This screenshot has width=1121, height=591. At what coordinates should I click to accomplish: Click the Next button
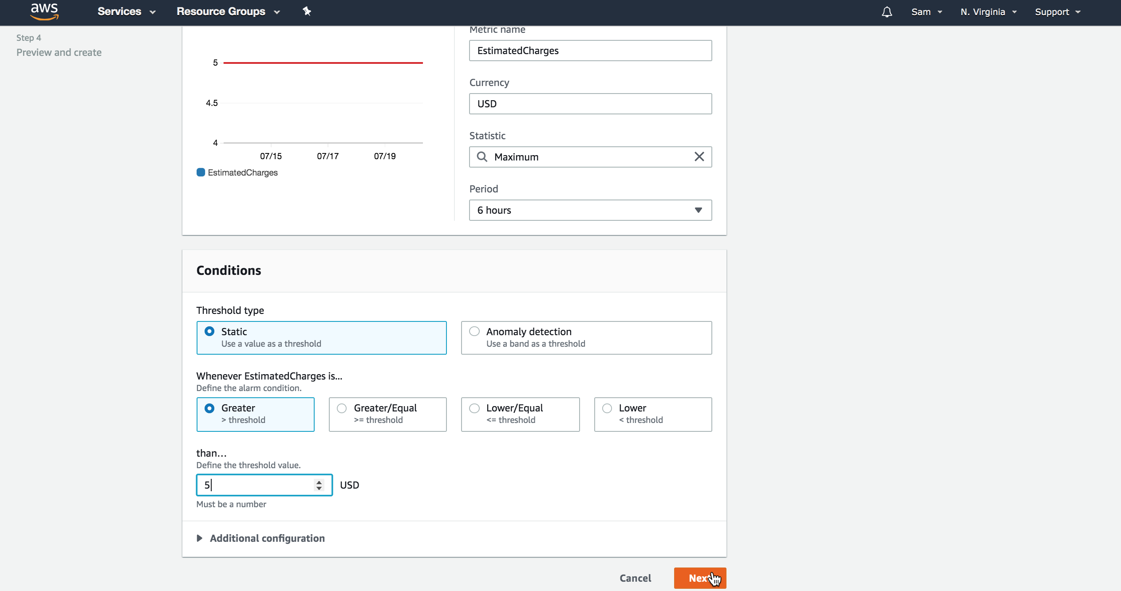click(x=700, y=578)
